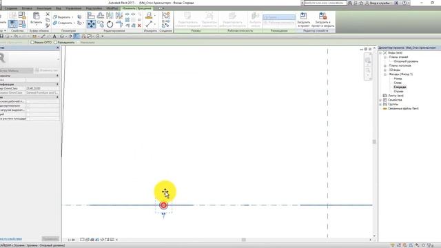
Task: Click the Thin Lines icon in quick access toolbar
Action: [x=76, y=37]
